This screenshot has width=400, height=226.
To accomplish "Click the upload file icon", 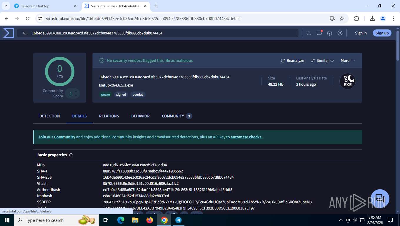I will click(309, 33).
